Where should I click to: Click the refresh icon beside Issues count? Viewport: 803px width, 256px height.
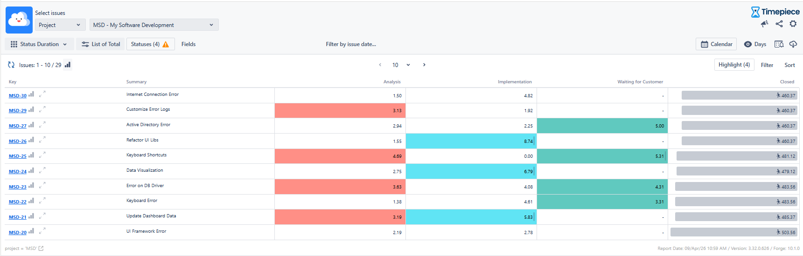(11, 65)
